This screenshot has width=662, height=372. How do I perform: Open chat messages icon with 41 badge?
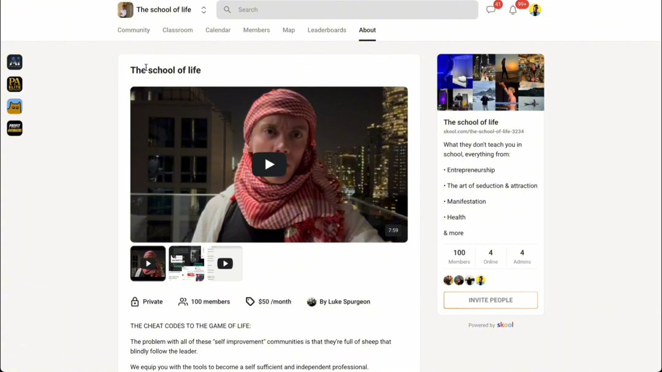pyautogui.click(x=490, y=10)
